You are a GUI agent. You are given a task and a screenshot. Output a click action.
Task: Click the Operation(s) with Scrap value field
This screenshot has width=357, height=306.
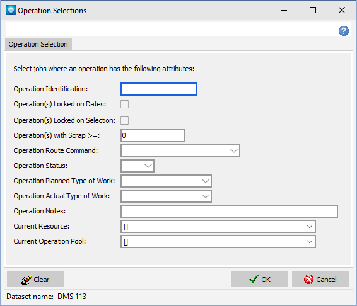click(153, 136)
